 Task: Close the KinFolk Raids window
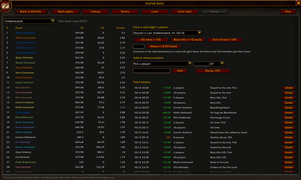coord(299,3)
